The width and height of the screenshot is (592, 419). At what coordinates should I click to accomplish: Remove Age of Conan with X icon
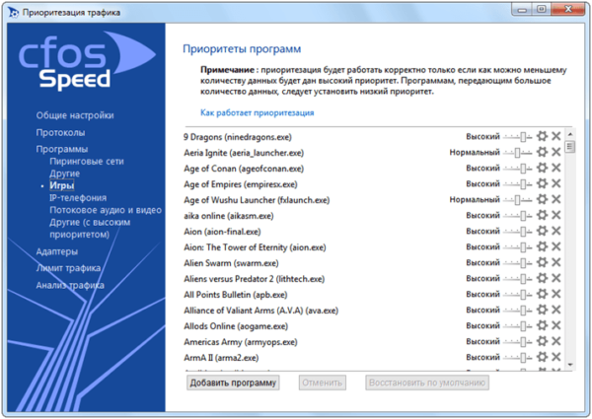click(x=556, y=168)
